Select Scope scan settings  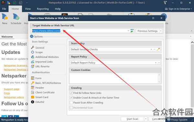(x=39, y=52)
